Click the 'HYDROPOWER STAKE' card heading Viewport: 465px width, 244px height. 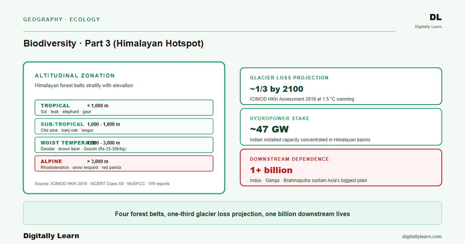[280, 118]
